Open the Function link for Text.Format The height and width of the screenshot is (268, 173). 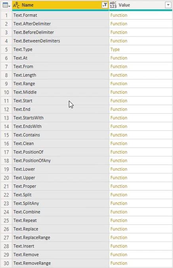pos(119,15)
